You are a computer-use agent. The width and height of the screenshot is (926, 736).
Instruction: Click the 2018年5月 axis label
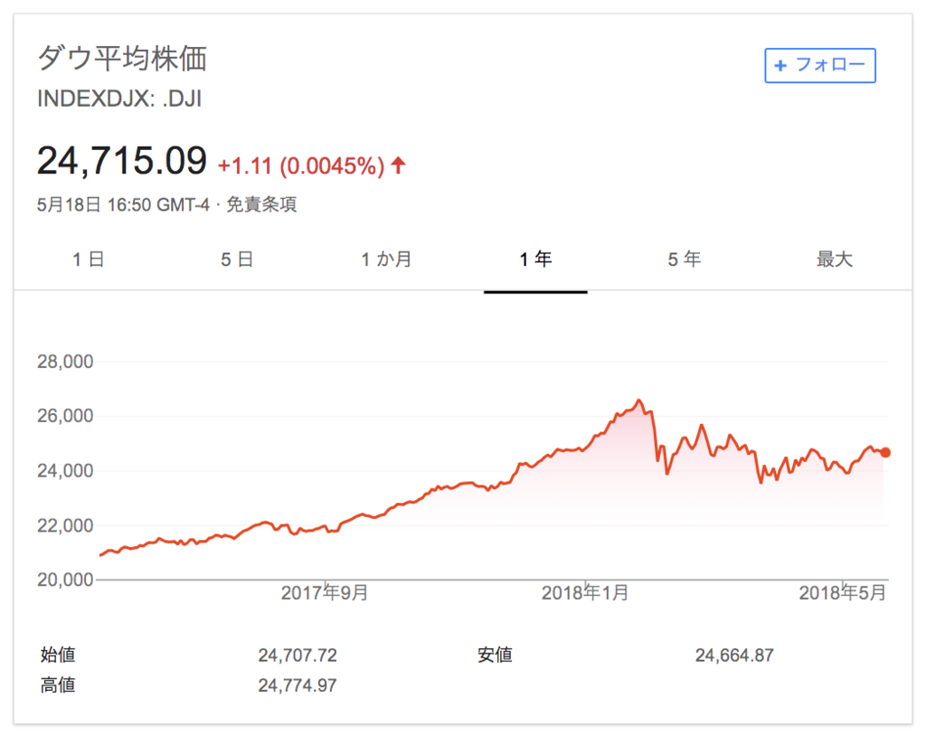(x=843, y=592)
